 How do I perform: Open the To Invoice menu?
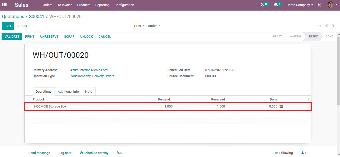[x=65, y=5]
